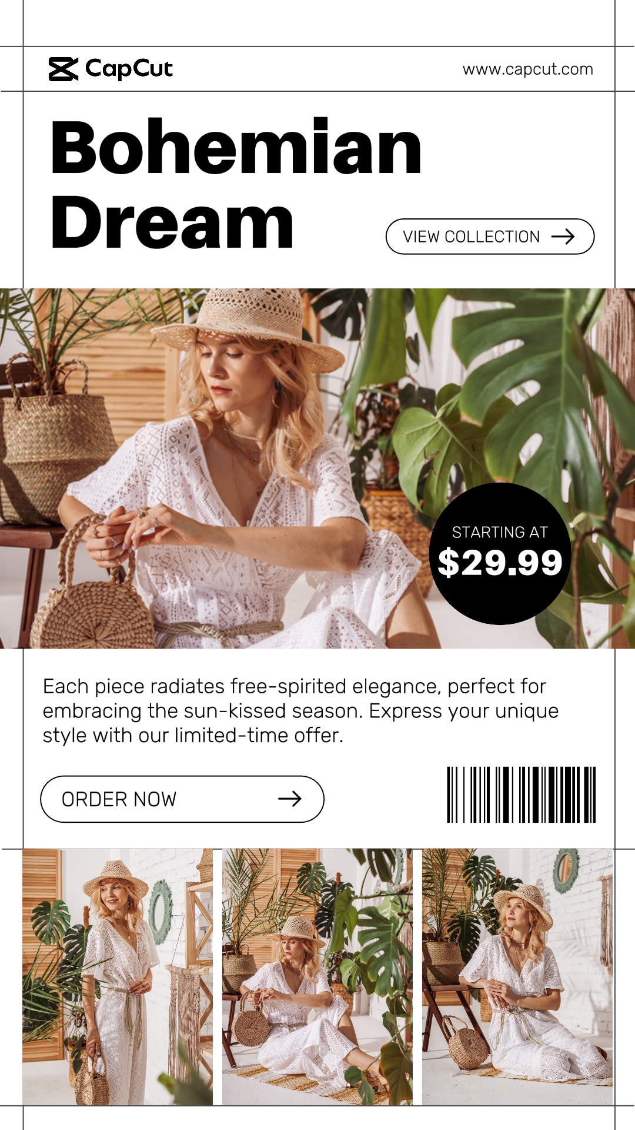Open the right thumbnail of seated woman
This screenshot has height=1130, width=635.
tap(517, 976)
